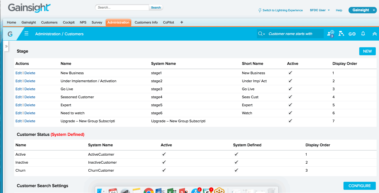Viewport: 379px width, 193px height.
Task: Delete the New Business stage
Action: (x=30, y=73)
